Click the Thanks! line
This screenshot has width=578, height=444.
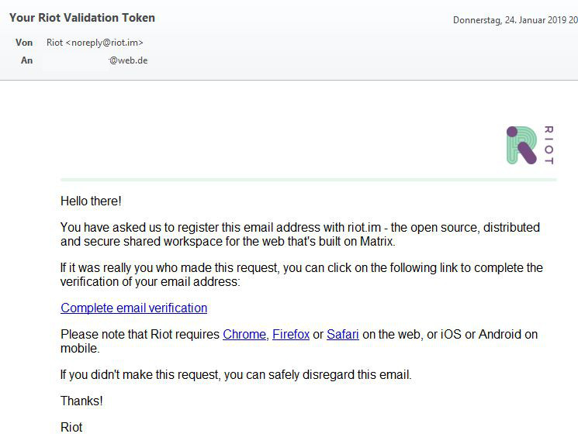81,401
